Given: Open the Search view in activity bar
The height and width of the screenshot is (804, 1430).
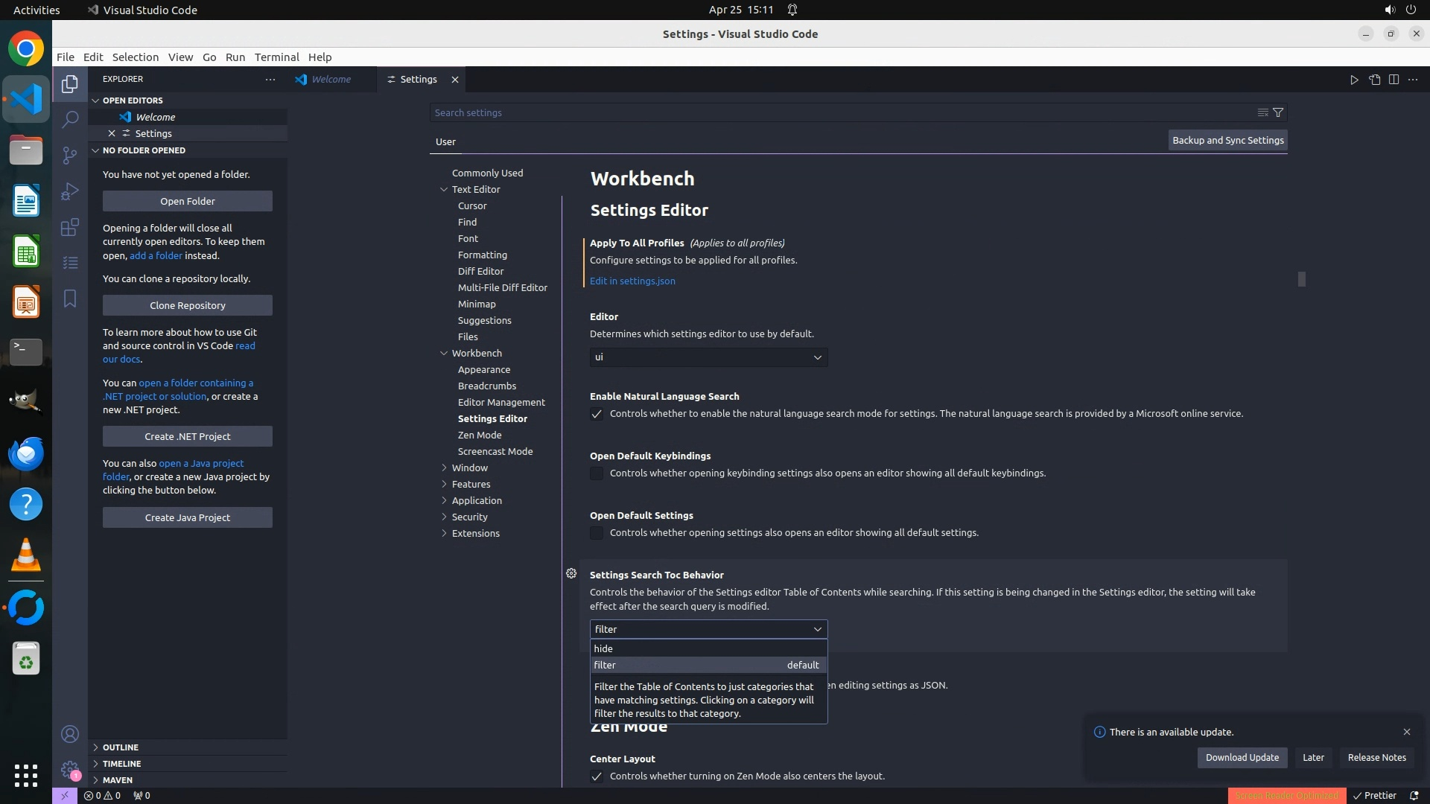Looking at the screenshot, I should 70,119.
